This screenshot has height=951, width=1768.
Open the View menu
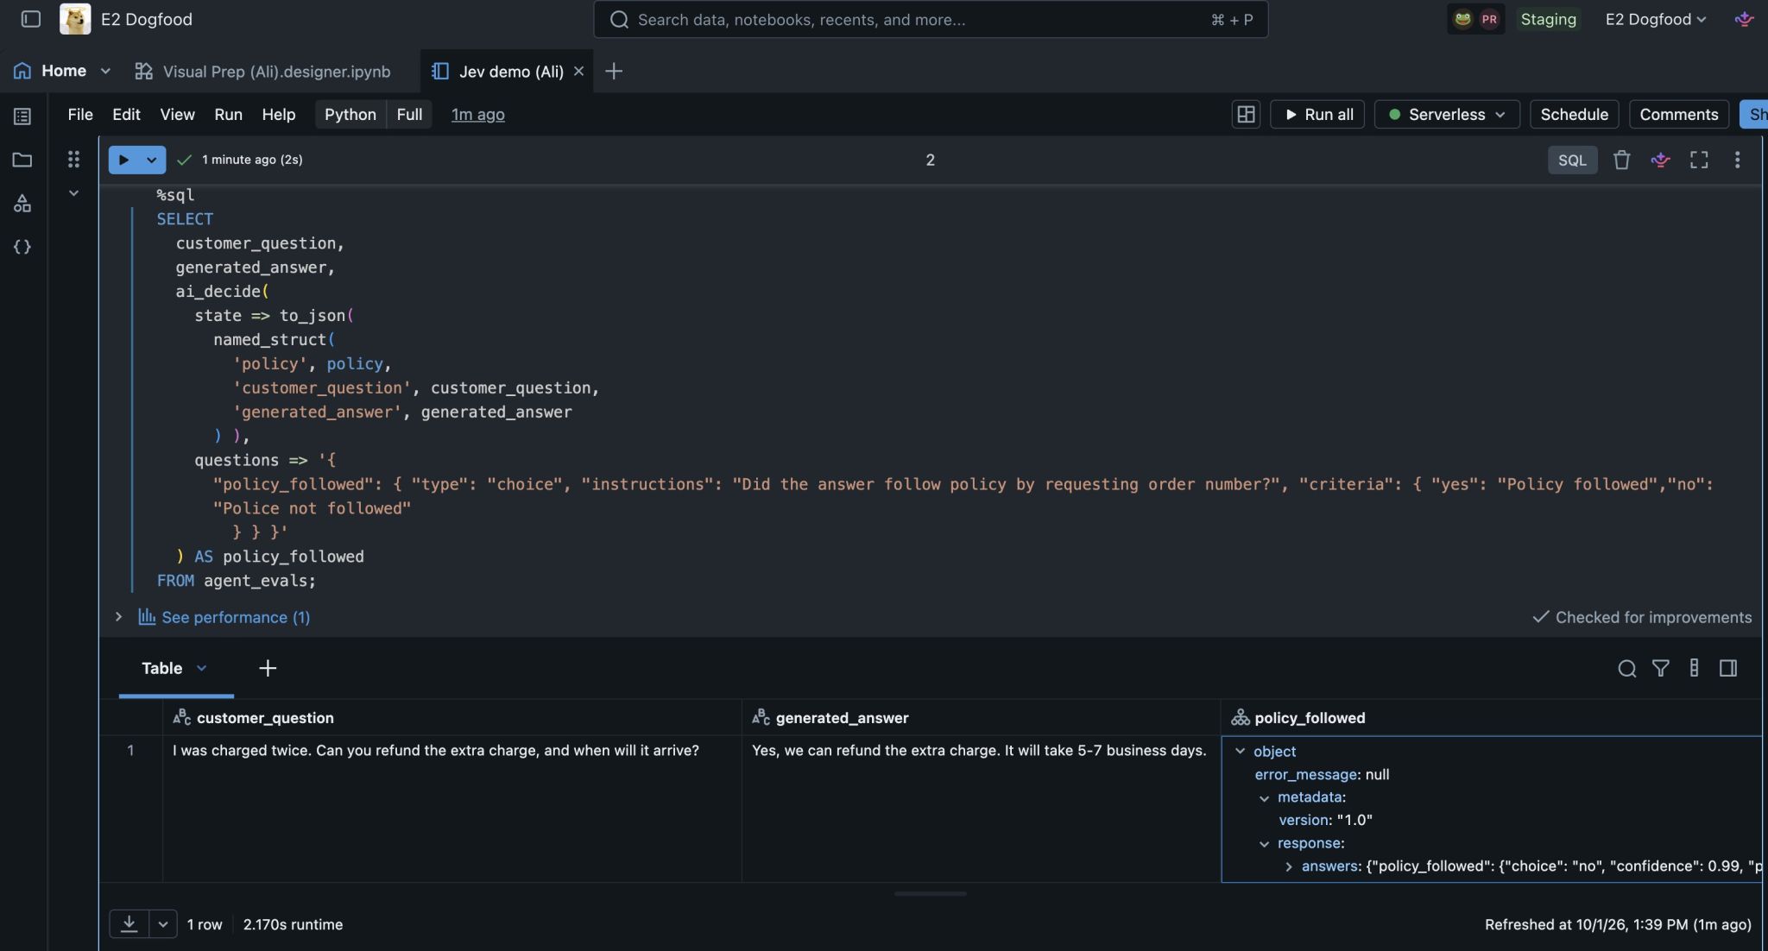click(x=177, y=114)
